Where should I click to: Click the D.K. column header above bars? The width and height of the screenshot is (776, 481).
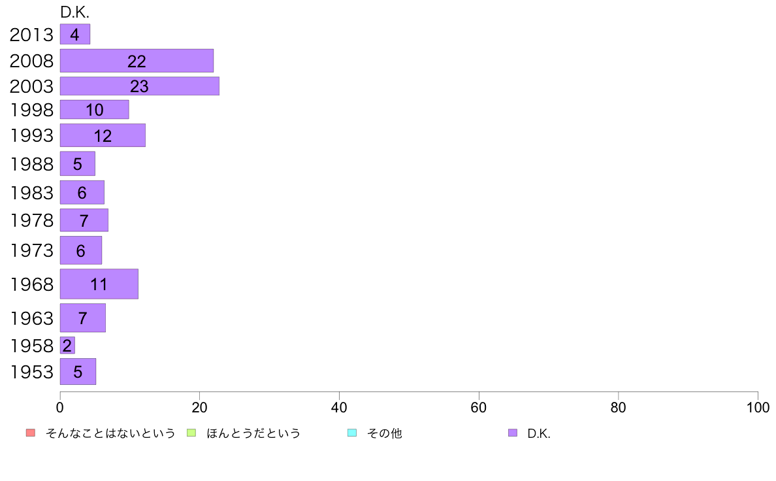(74, 12)
